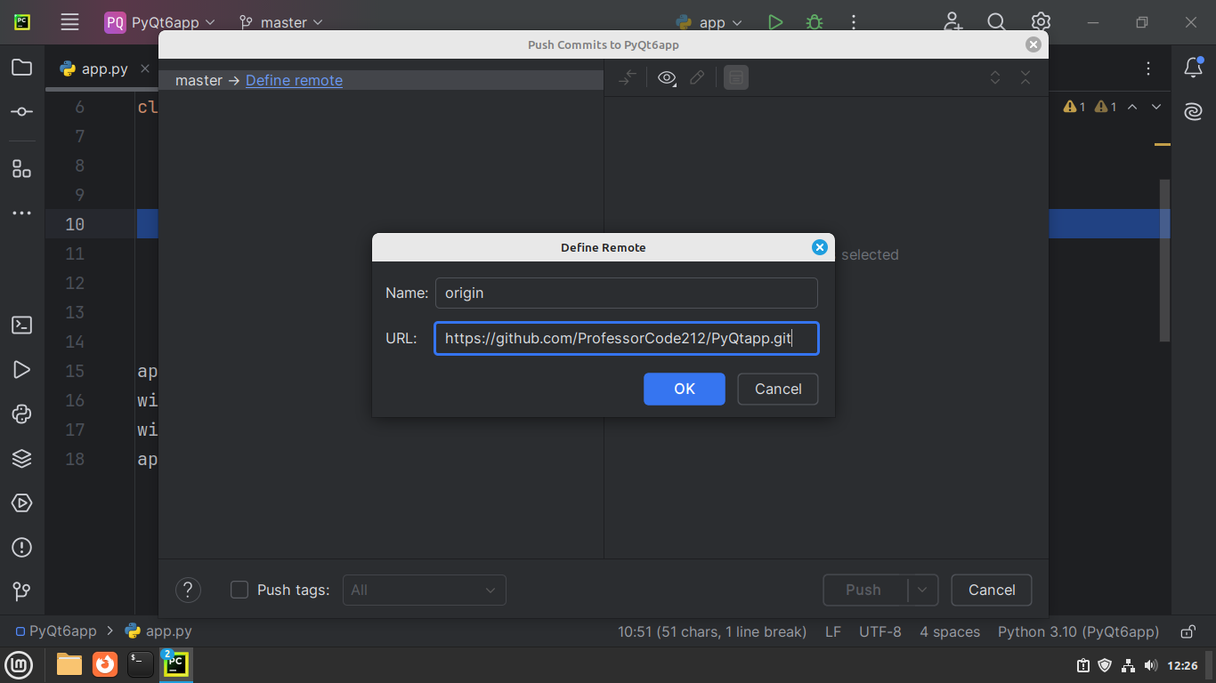Close the app.py editor tab
Viewport: 1216px width, 683px height.
145,68
